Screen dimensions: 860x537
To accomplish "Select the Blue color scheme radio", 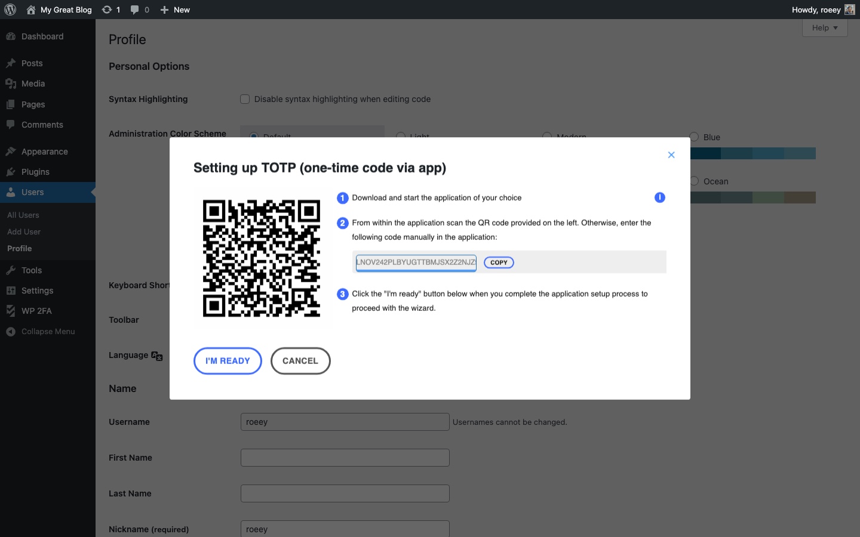I will point(694,137).
